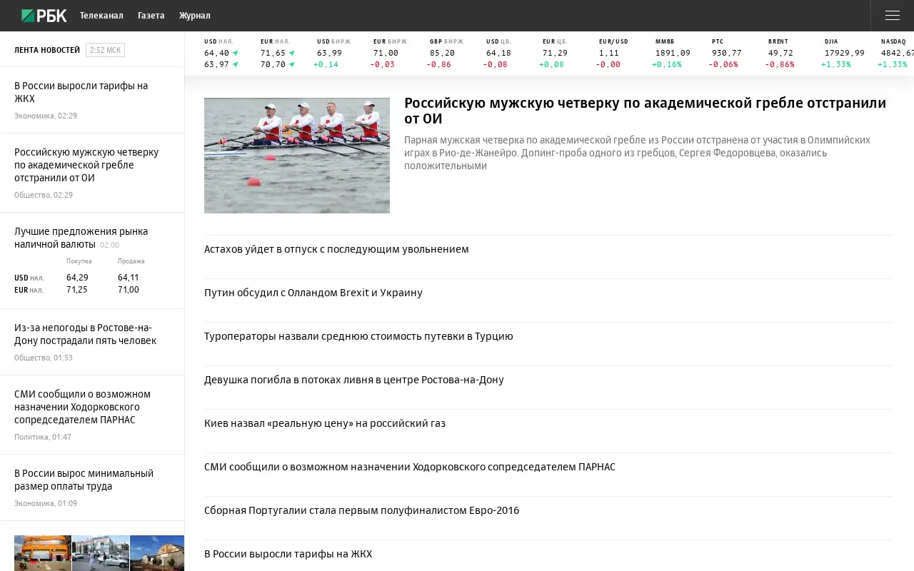Open Астахов уйдет в отпуск article
Screen dimensions: 914x571
click(x=336, y=249)
